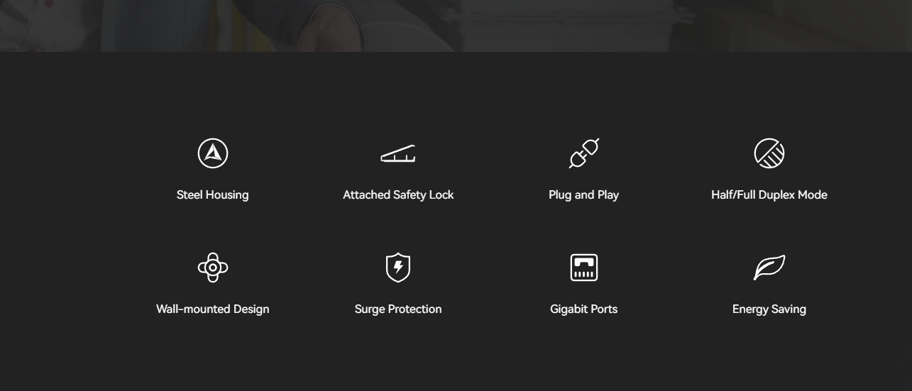Click the Steel Housing arrow icon
This screenshot has width=912, height=391.
(x=213, y=153)
